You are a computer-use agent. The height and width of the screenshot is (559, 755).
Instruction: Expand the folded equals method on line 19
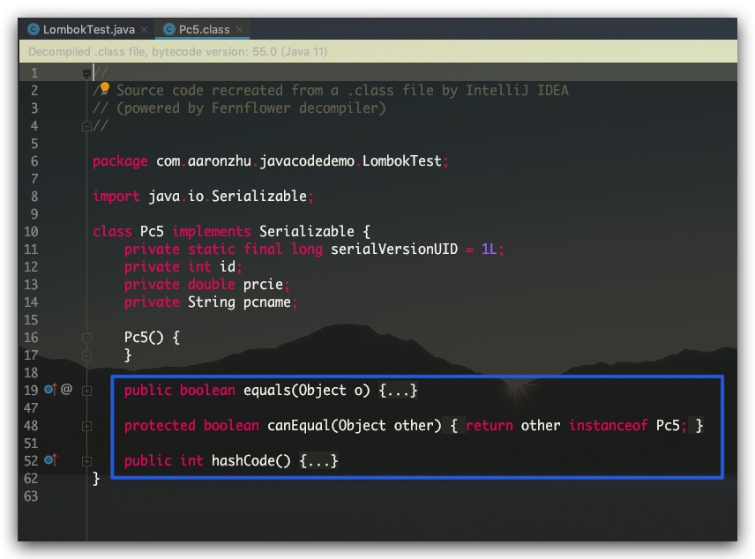pos(86,391)
